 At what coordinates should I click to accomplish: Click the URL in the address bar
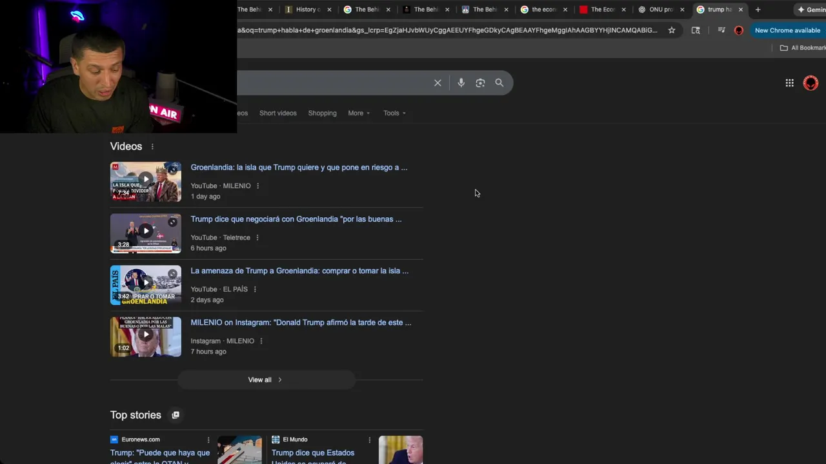tap(447, 30)
